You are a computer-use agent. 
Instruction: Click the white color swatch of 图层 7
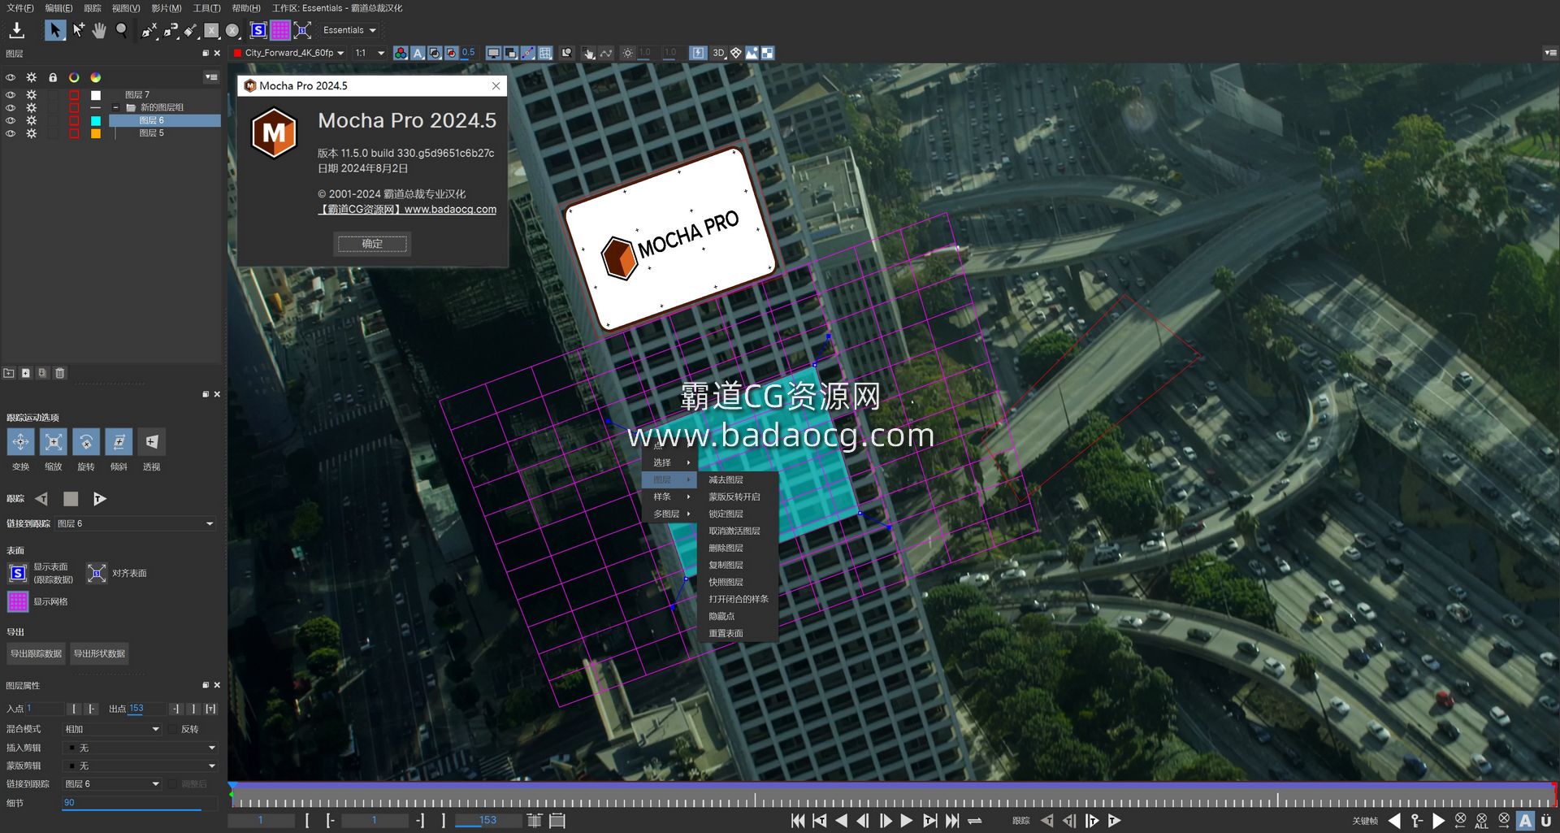pos(95,95)
